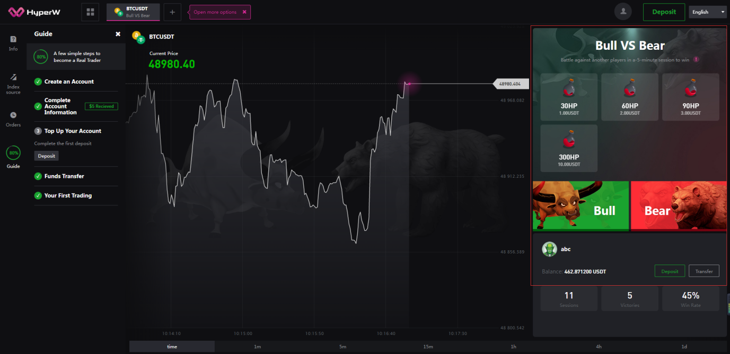Click the user profile avatar icon
This screenshot has height=354, width=730.
tap(623, 12)
